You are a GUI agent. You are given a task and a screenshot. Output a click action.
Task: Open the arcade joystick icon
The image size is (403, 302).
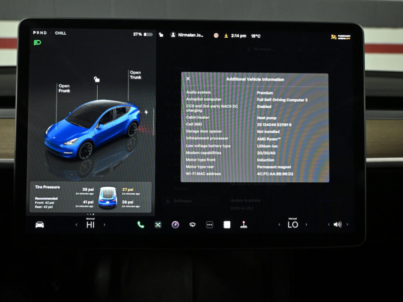pos(244,224)
